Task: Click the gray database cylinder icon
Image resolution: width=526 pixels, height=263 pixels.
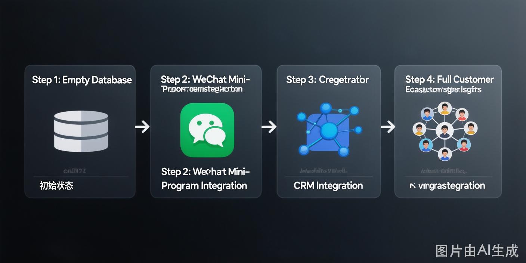Action: pyautogui.click(x=81, y=131)
